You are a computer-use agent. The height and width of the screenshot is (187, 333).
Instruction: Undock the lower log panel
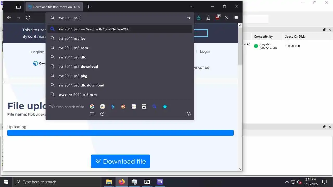point(324,127)
